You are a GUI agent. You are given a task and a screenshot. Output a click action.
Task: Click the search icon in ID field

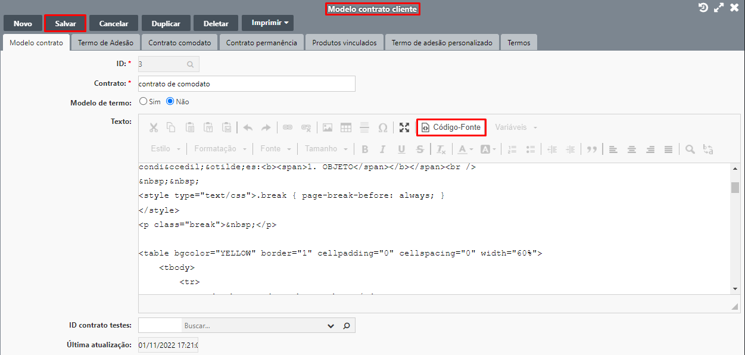point(190,64)
